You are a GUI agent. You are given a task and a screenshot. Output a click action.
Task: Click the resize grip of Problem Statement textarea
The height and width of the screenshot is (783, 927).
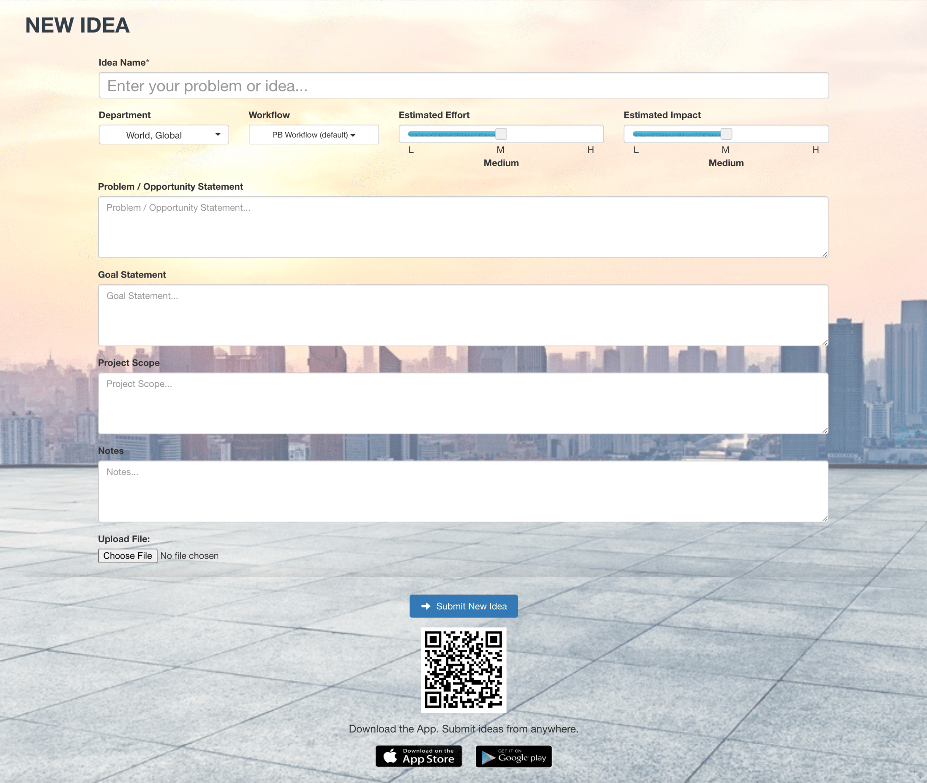(825, 254)
